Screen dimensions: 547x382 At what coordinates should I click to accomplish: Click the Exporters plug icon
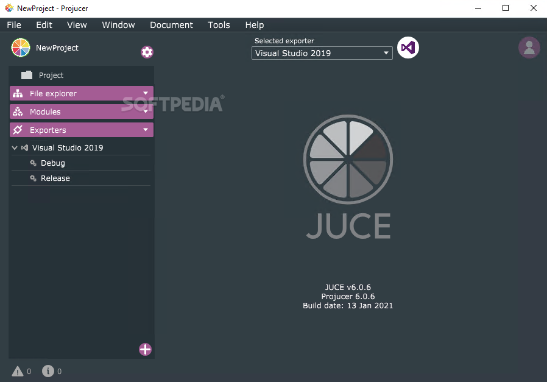tap(18, 130)
